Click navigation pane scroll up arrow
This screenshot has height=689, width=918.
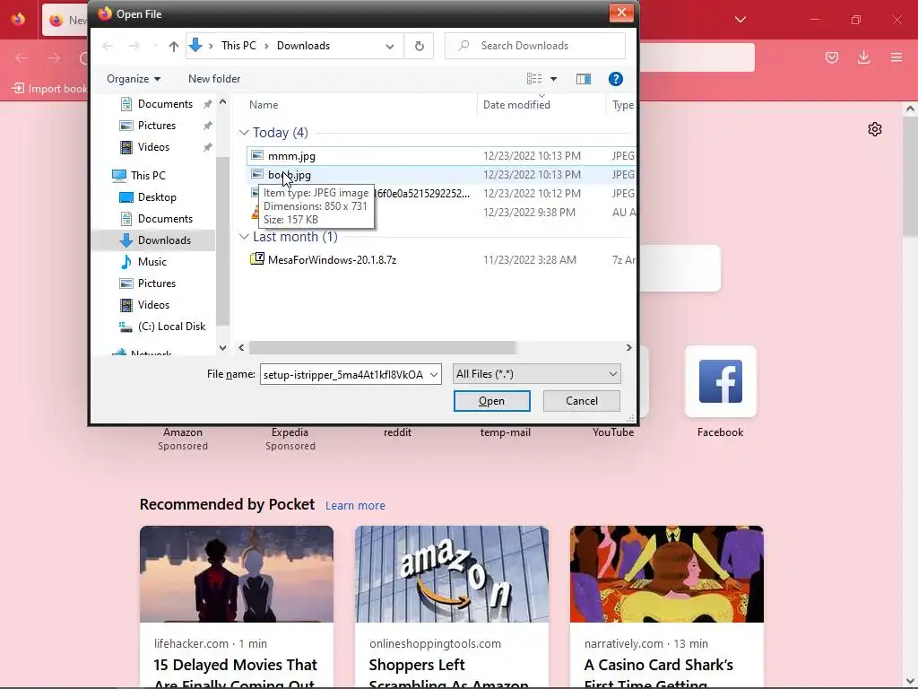222,102
